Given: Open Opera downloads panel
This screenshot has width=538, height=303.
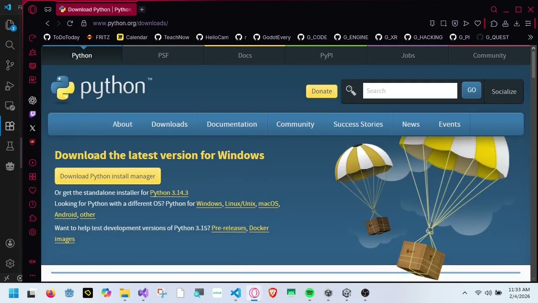Looking at the screenshot, I should coord(517,24).
